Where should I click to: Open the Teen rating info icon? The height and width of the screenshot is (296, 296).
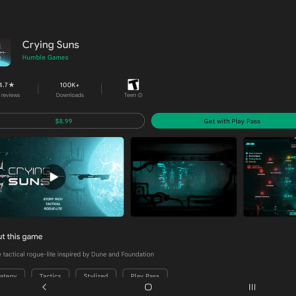140,95
